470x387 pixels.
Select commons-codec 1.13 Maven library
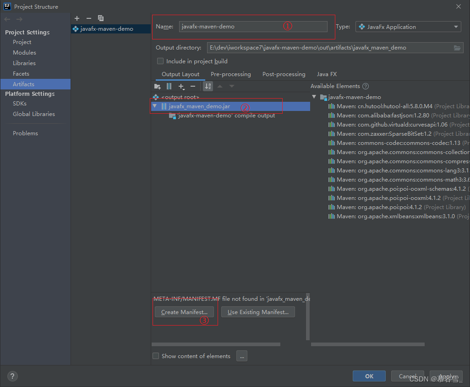point(399,143)
